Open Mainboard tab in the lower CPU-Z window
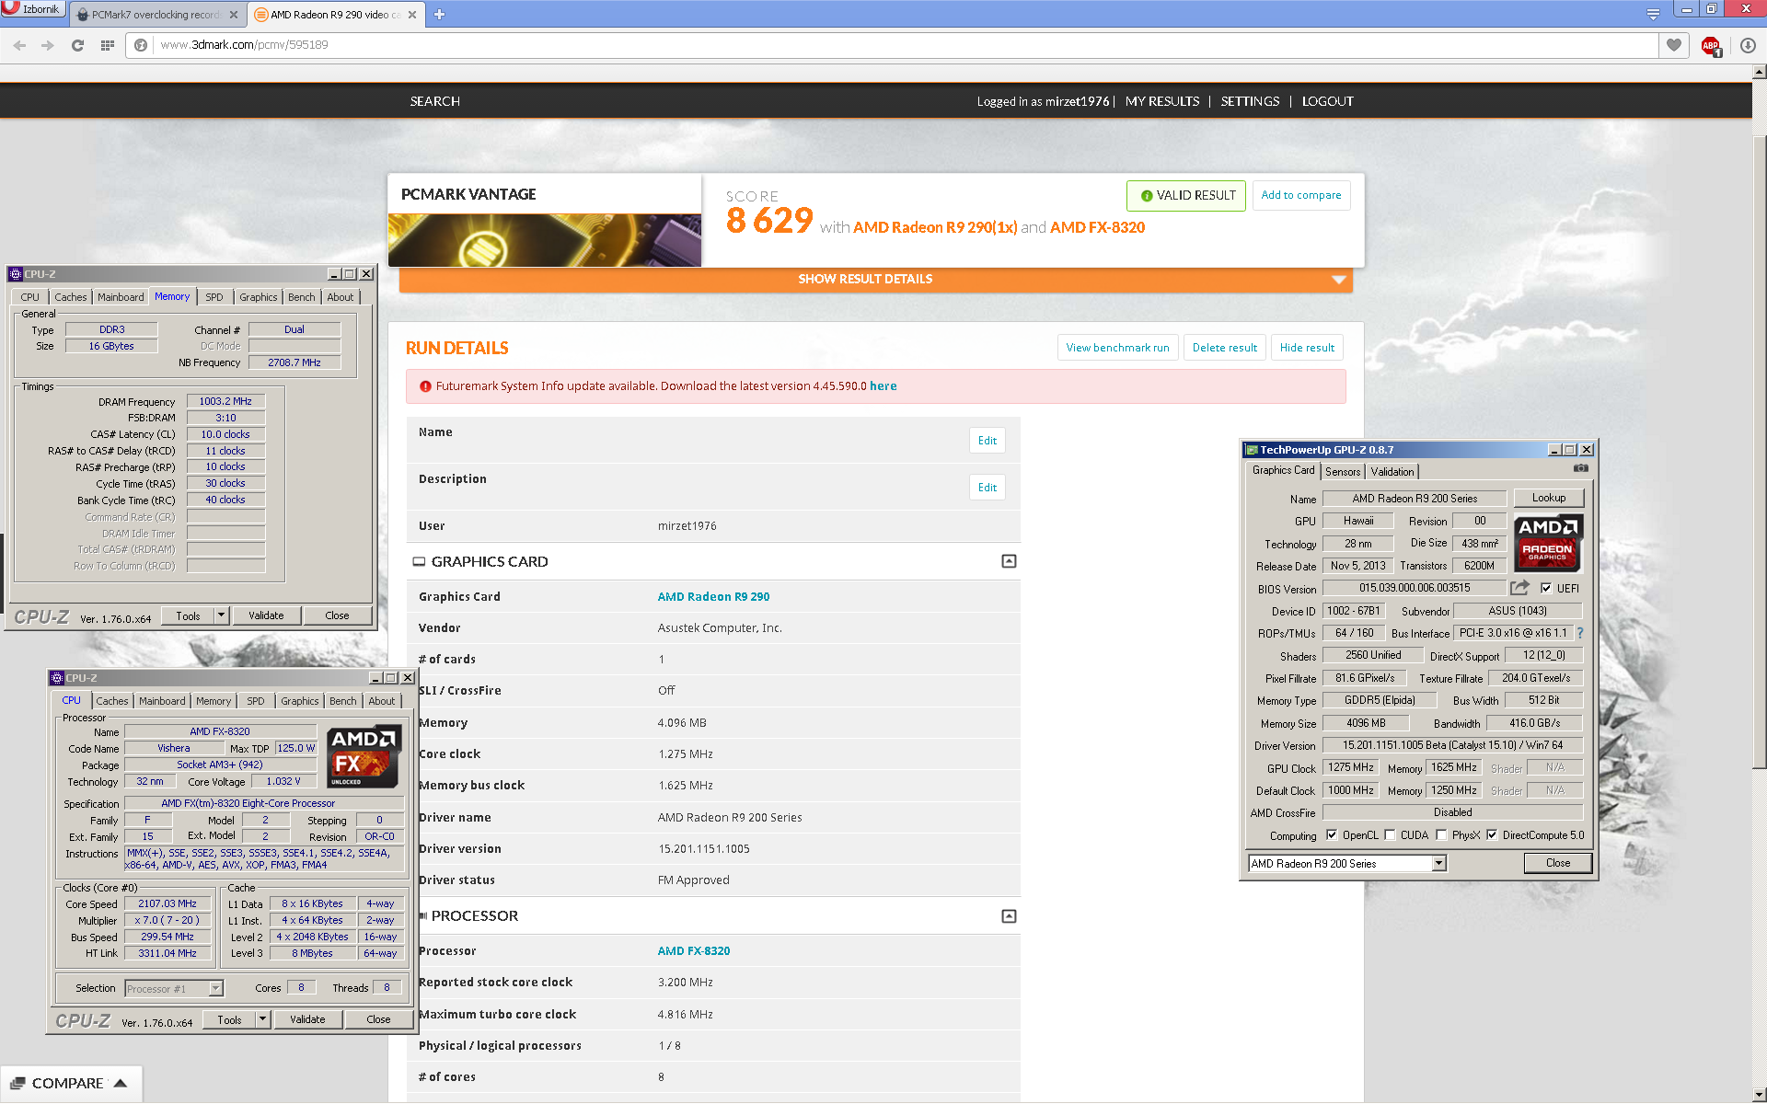Viewport: 1767px width, 1104px height. click(x=162, y=701)
